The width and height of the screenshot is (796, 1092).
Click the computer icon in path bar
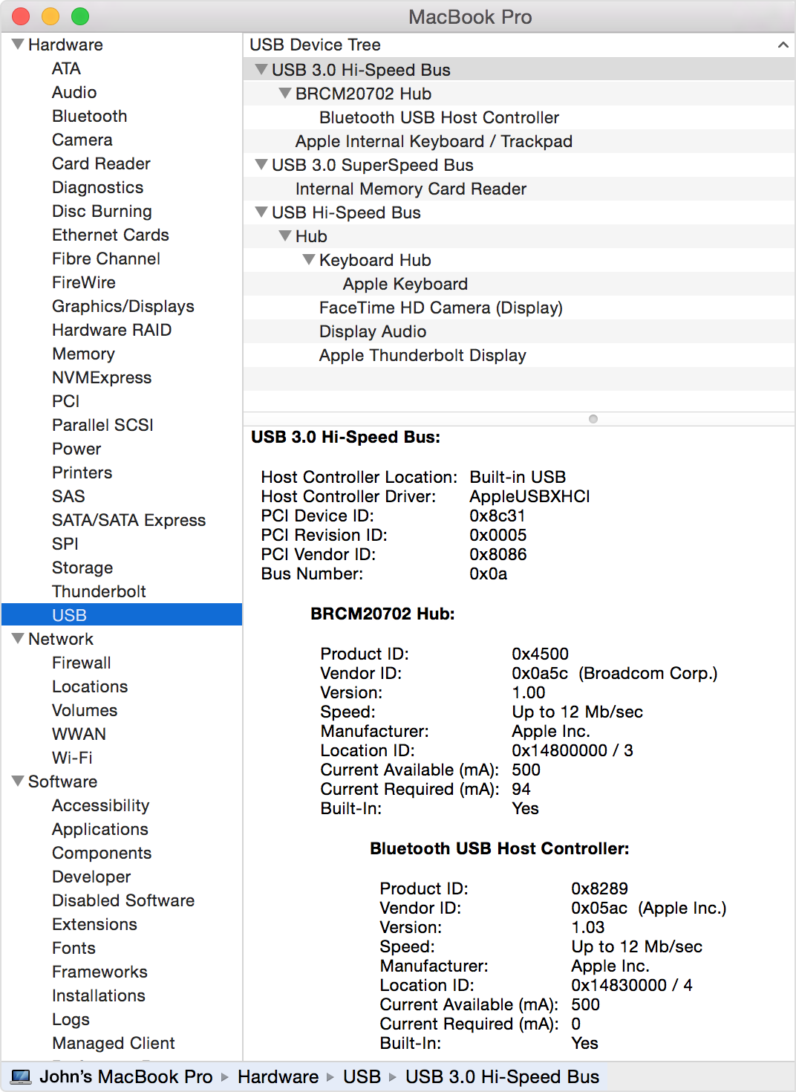(22, 1077)
